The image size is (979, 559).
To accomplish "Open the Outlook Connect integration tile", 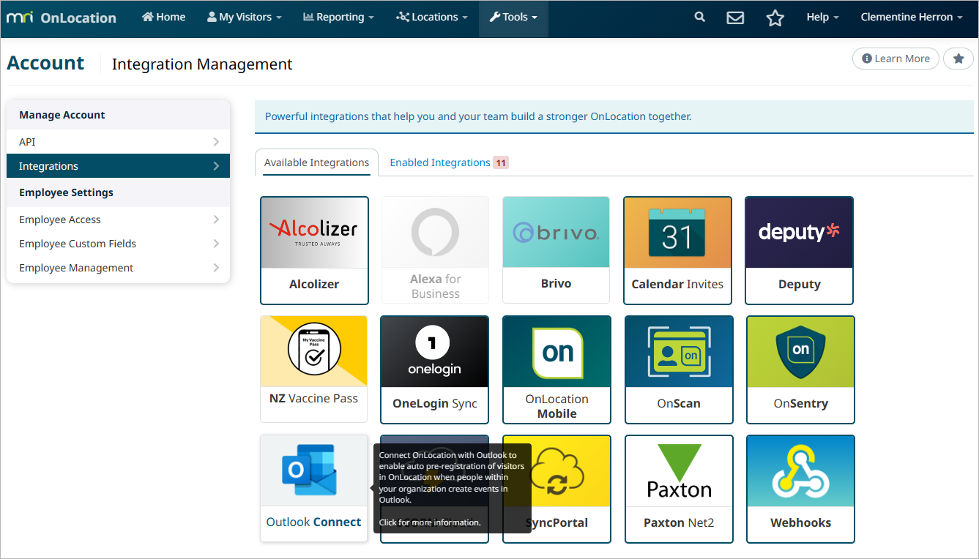I will pyautogui.click(x=313, y=488).
